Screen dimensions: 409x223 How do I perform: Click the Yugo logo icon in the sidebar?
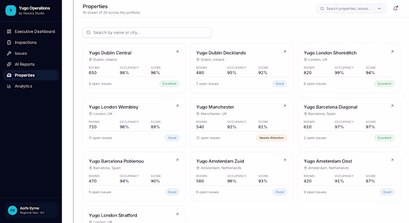point(11,11)
